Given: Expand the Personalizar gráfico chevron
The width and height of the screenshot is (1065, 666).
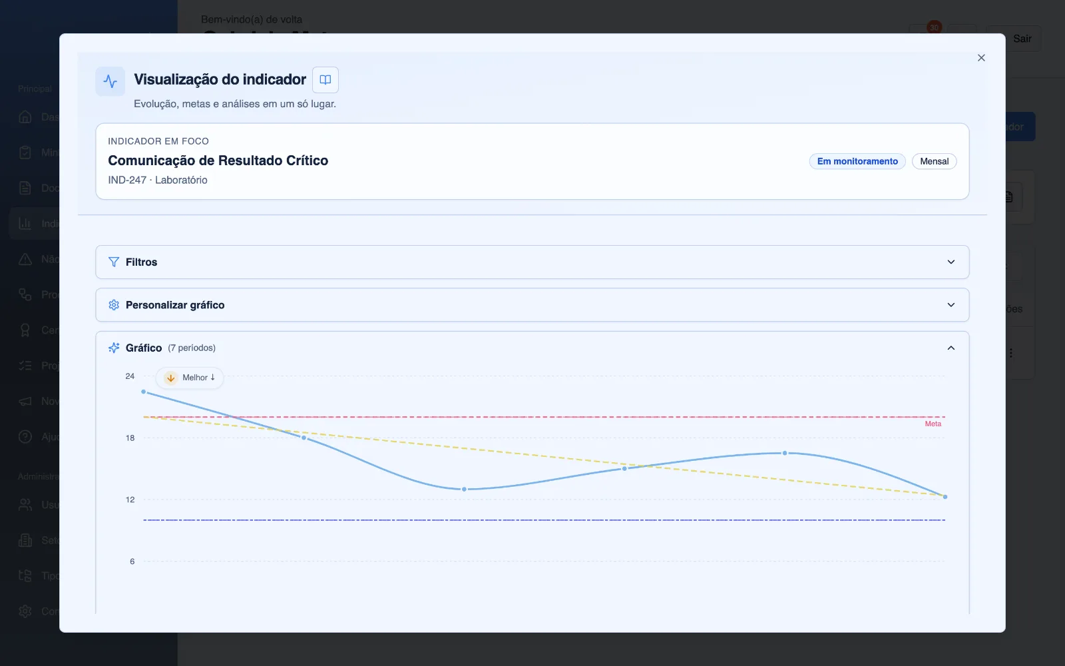Looking at the screenshot, I should pyautogui.click(x=951, y=305).
